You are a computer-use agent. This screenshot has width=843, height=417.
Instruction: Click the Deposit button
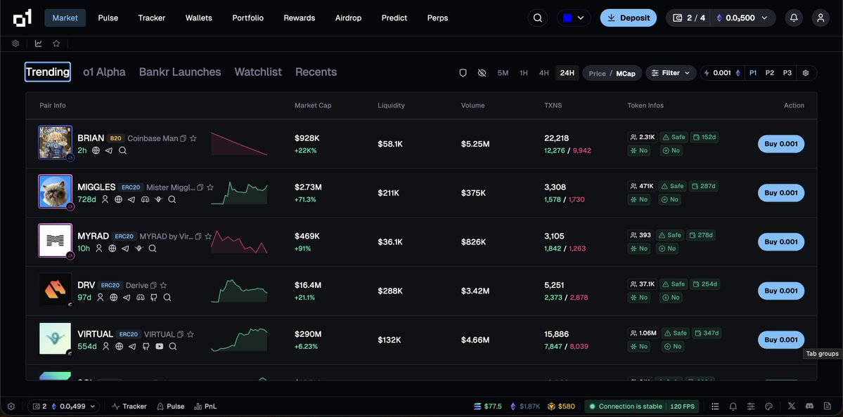point(628,18)
